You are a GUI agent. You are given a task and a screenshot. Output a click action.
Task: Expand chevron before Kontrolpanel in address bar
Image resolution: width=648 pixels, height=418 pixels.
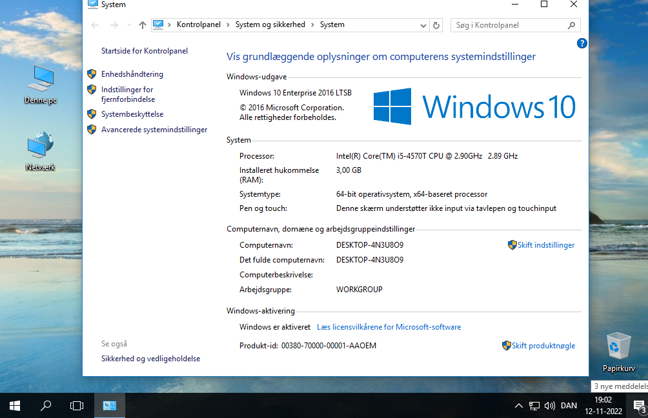click(x=170, y=25)
